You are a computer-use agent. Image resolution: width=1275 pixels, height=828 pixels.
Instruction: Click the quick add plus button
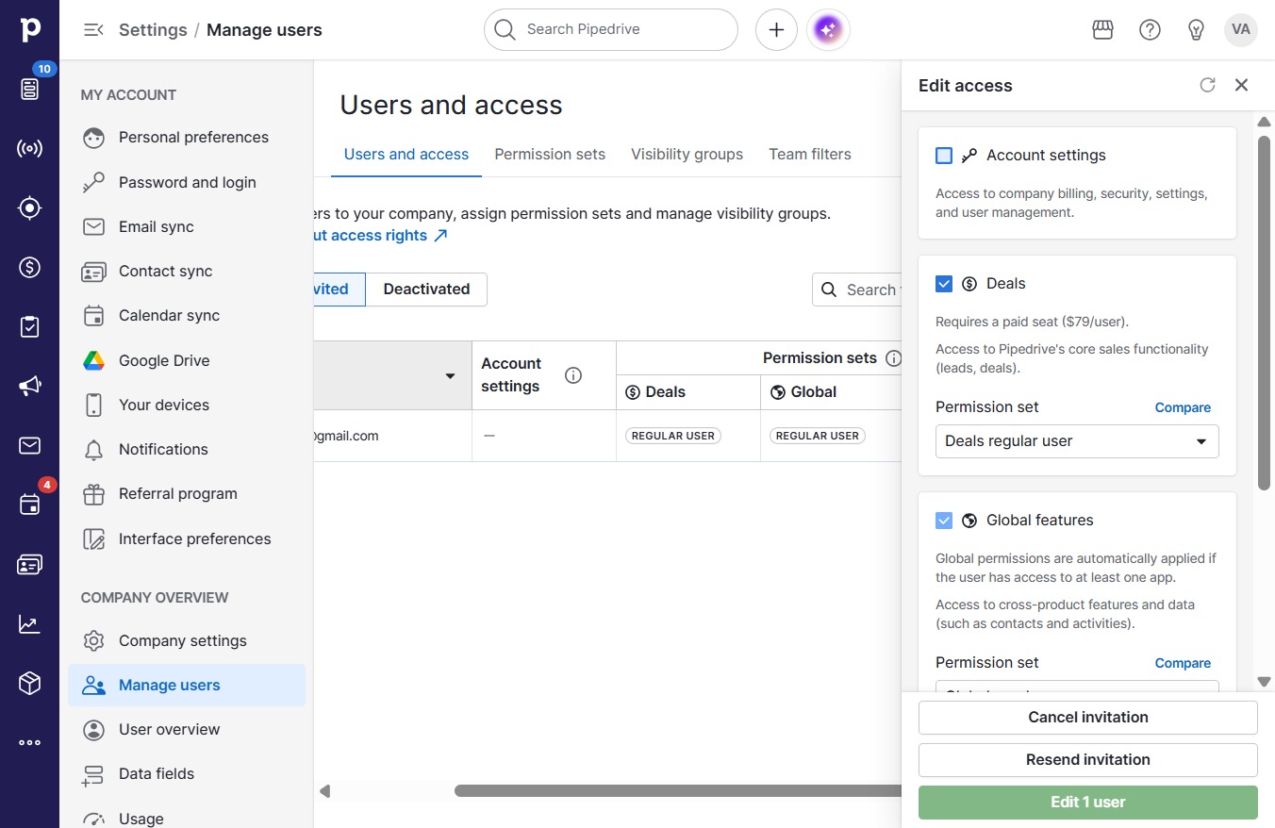coord(776,30)
